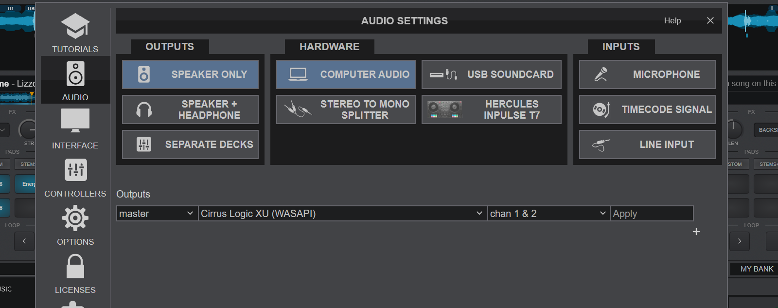
Task: Open the Cirrus Logic XU device dropdown
Action: [342, 214]
